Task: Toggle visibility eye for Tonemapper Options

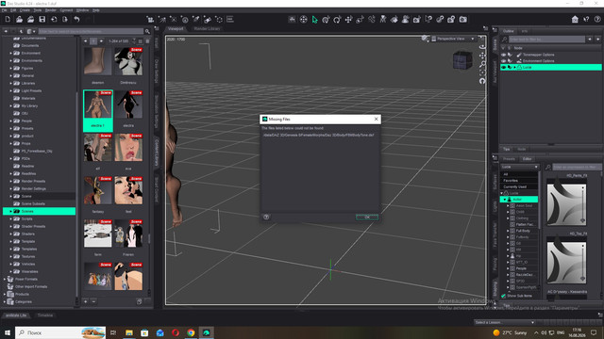Action: point(503,55)
